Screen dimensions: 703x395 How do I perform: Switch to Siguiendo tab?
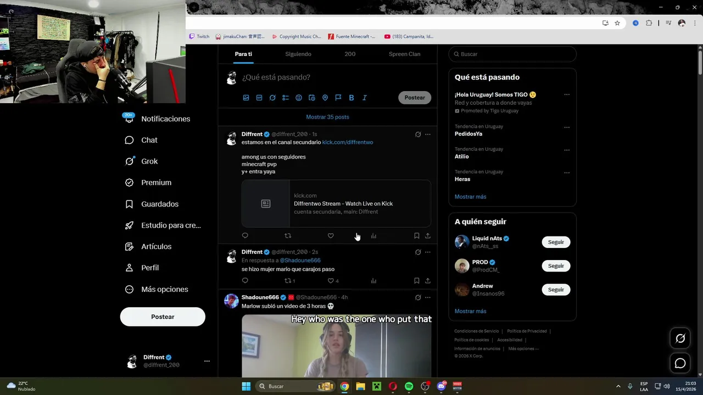[x=298, y=54]
